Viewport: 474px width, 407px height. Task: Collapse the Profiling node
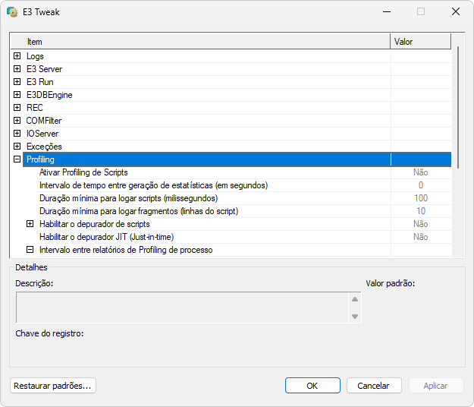[17, 159]
